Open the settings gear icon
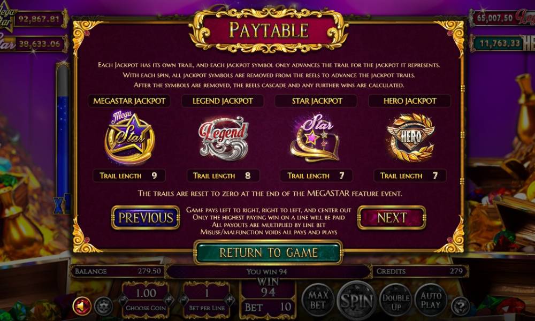The height and width of the screenshot is (321, 535). click(103, 307)
